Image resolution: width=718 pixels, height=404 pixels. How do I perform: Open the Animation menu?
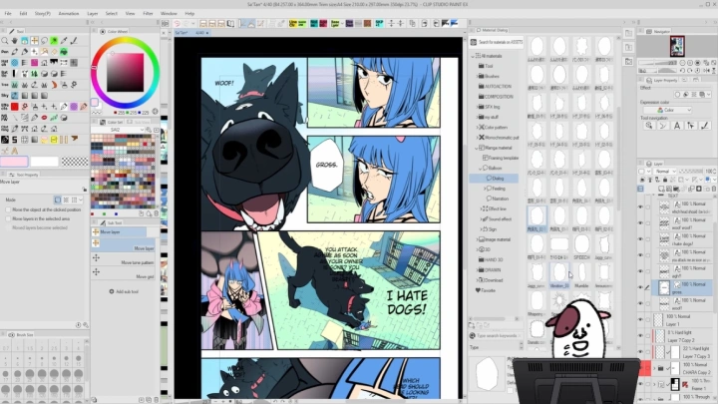coord(69,14)
